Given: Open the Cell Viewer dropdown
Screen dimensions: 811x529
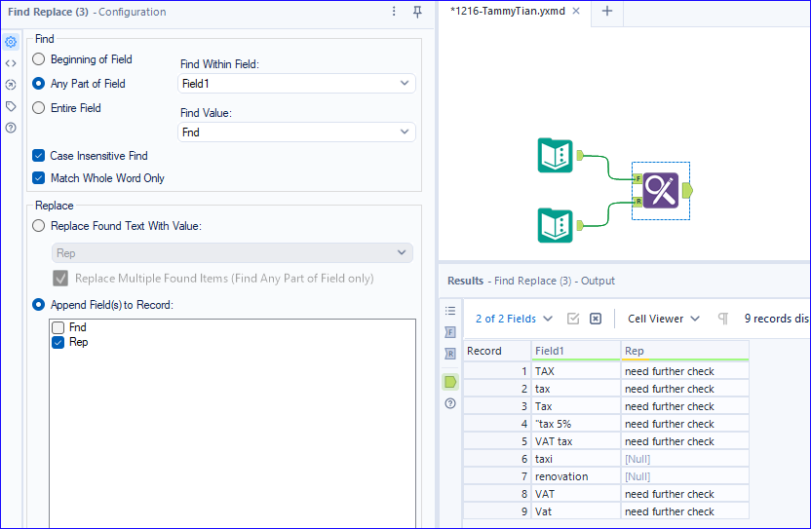Looking at the screenshot, I should 663,319.
